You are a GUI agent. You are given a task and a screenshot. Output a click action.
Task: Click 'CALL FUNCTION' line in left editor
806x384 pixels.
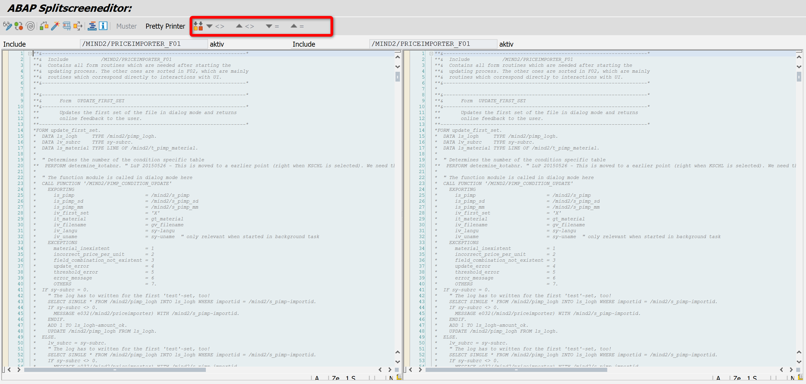coord(106,183)
